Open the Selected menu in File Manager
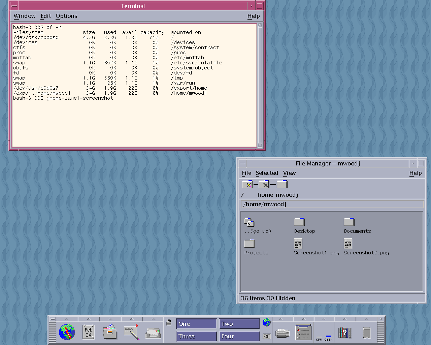 pyautogui.click(x=267, y=173)
